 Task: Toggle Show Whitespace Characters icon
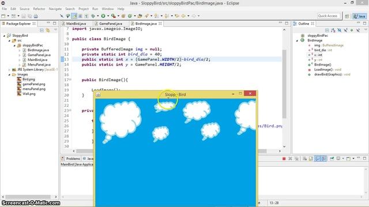click(x=86, y=16)
